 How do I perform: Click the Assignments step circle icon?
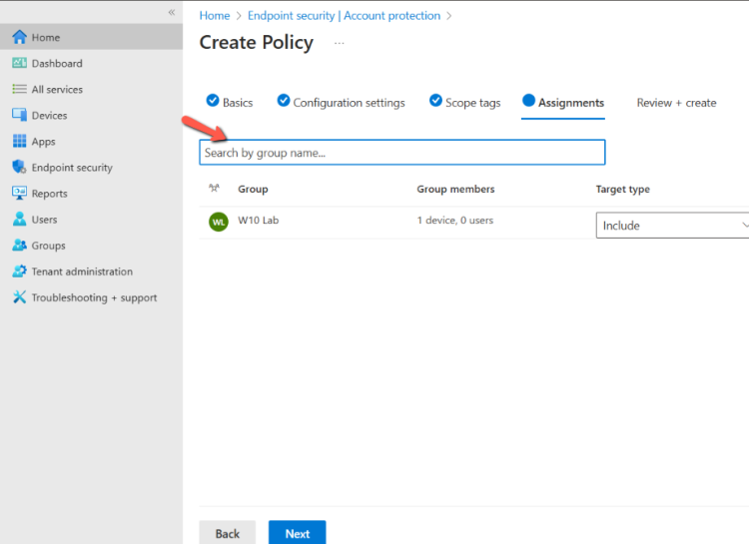tap(528, 100)
